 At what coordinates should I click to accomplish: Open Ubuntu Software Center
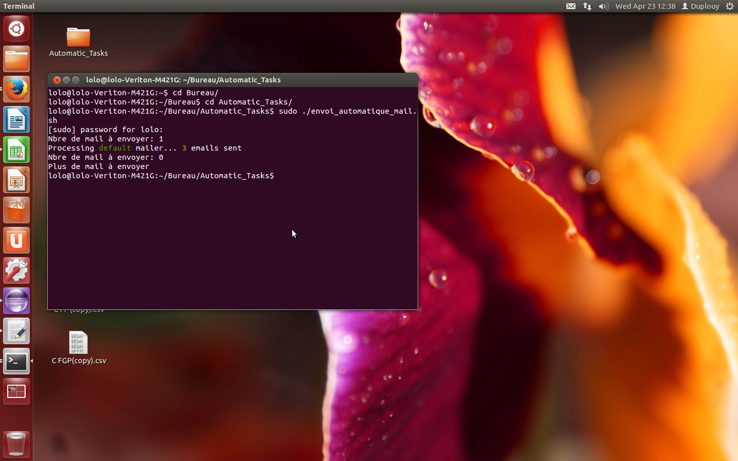(x=16, y=211)
